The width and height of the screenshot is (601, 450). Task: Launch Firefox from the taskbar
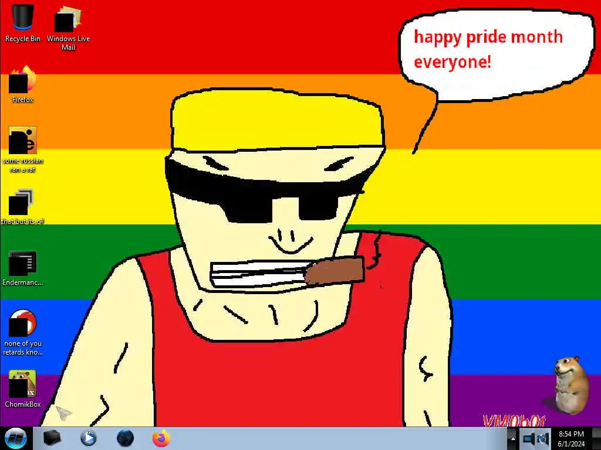pyautogui.click(x=161, y=438)
